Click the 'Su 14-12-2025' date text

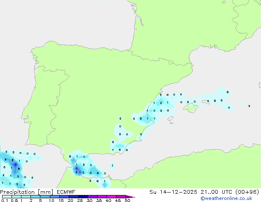(173, 192)
